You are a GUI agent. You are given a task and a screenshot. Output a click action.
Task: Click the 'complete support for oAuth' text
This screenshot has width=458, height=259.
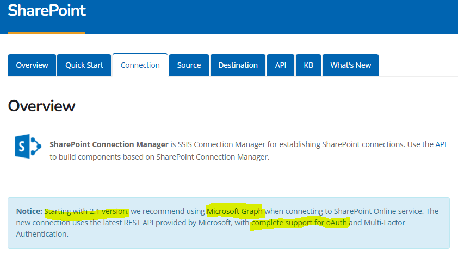pyautogui.click(x=299, y=223)
